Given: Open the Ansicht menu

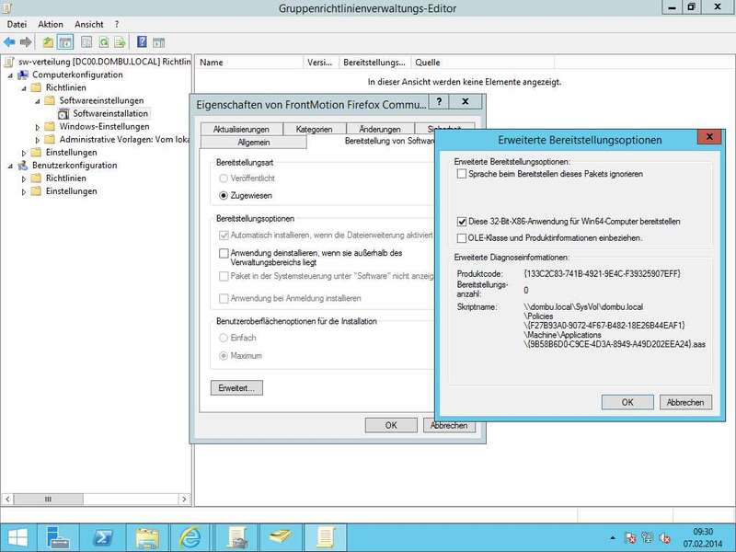Looking at the screenshot, I should coord(89,24).
